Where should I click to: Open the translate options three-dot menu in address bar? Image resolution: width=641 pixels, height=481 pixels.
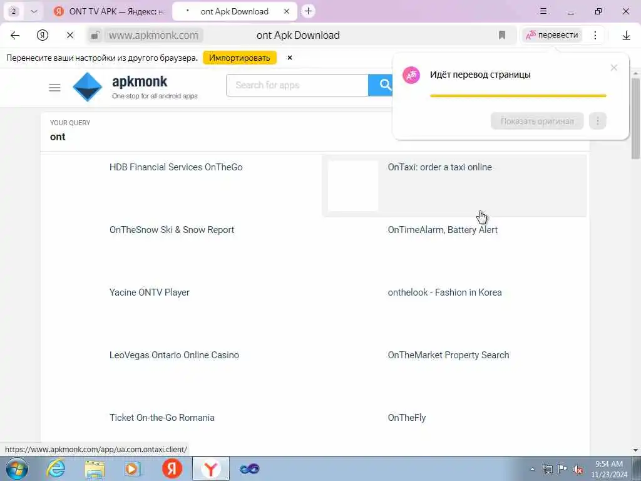(x=595, y=36)
